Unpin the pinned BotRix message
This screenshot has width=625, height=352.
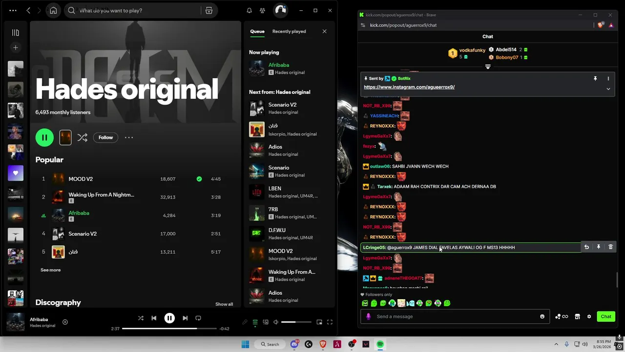coord(595,79)
